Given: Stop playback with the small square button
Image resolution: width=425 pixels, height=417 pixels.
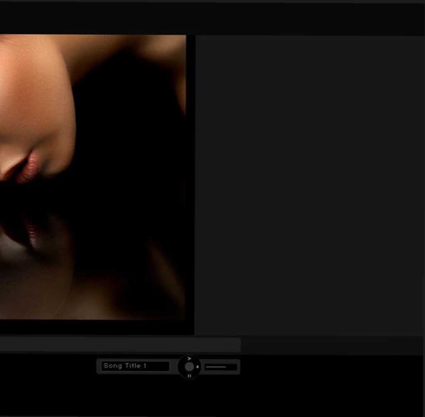Looking at the screenshot, I should tap(198, 367).
